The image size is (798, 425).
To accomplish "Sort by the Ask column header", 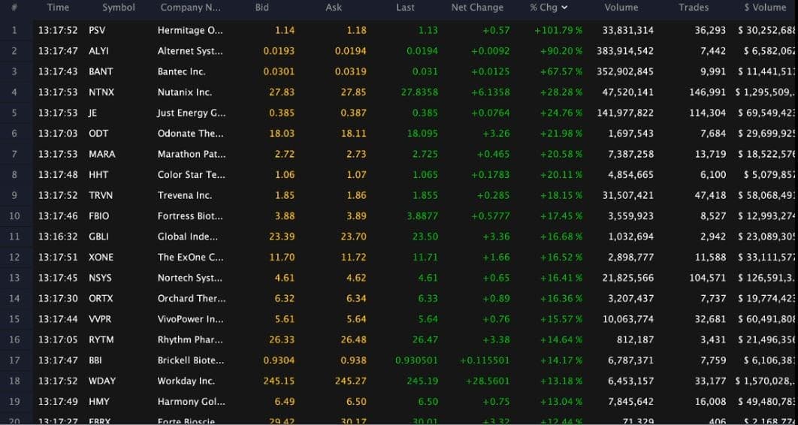I will [334, 8].
